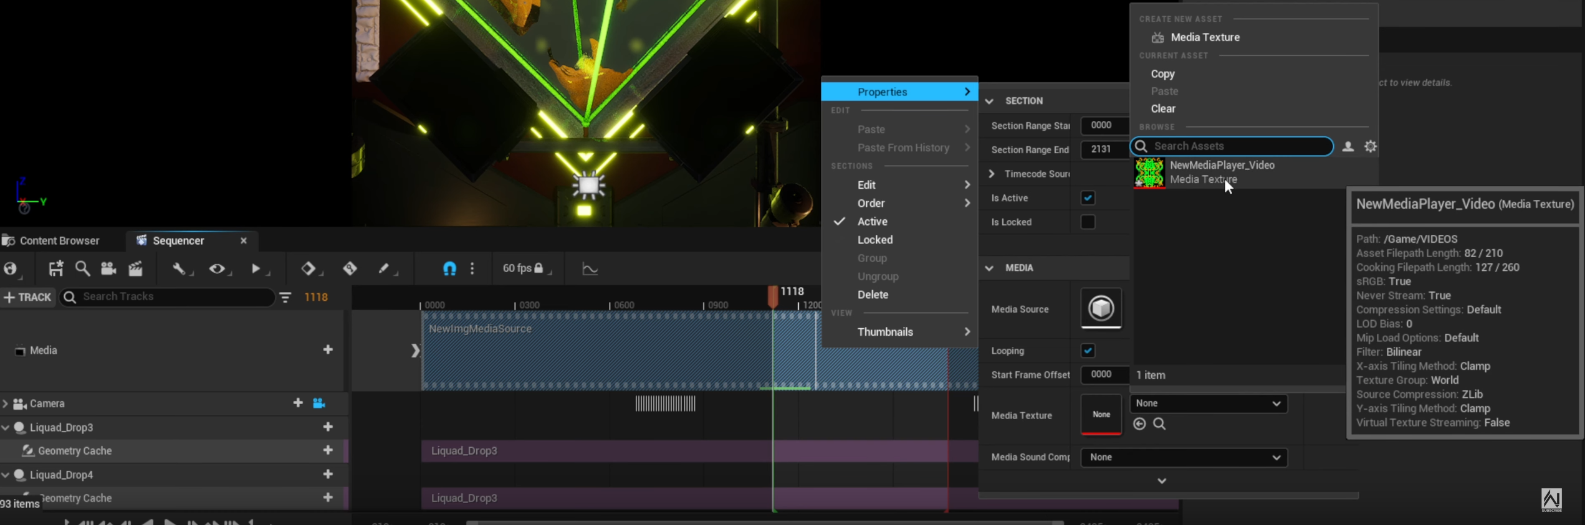
Task: Open the wrench actions menu
Action: pos(180,268)
